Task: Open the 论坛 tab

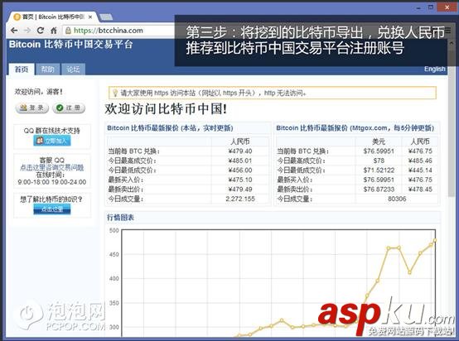Action: pos(73,70)
